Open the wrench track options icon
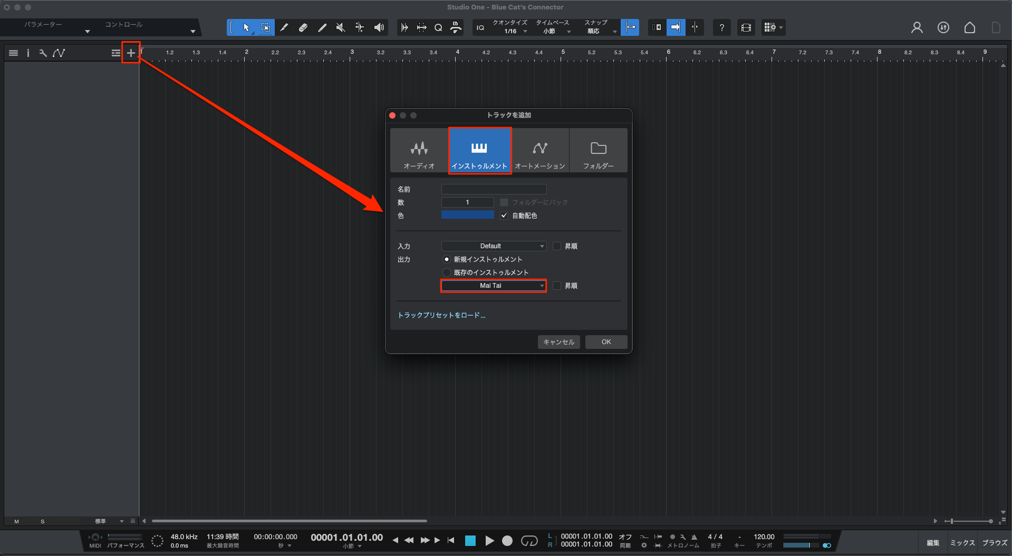The width and height of the screenshot is (1012, 556). [43, 53]
